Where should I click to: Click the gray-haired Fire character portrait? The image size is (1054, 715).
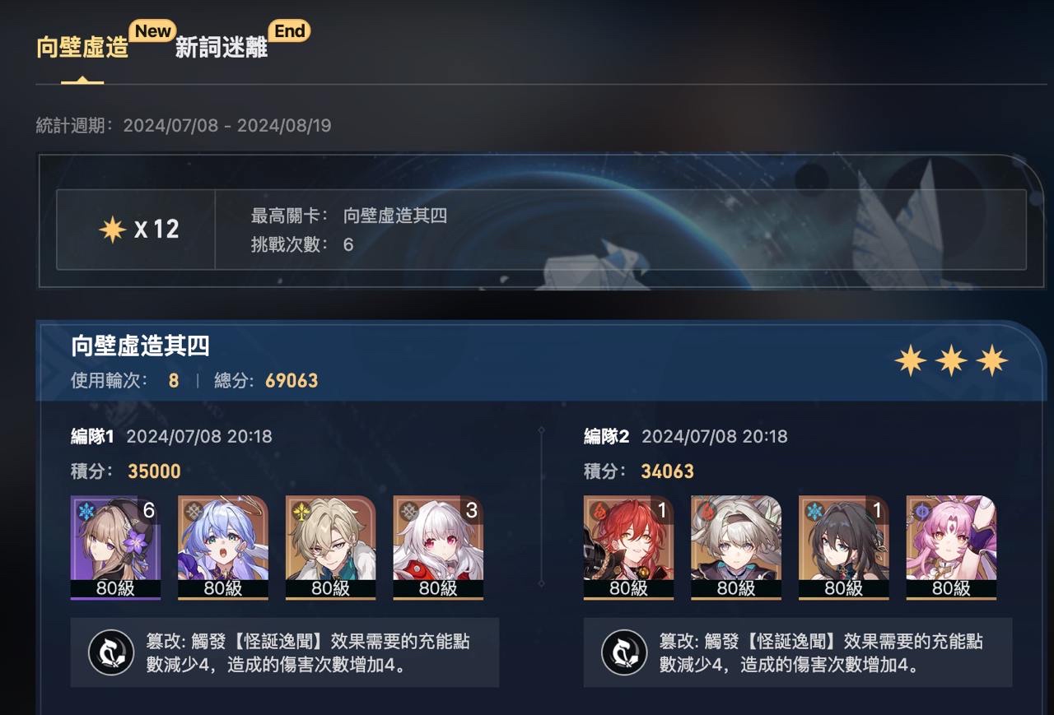[x=736, y=547]
